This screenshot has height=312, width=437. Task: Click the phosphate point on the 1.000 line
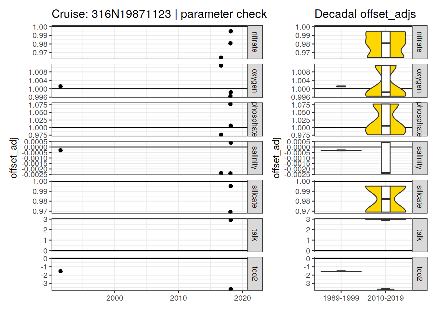click(231, 125)
